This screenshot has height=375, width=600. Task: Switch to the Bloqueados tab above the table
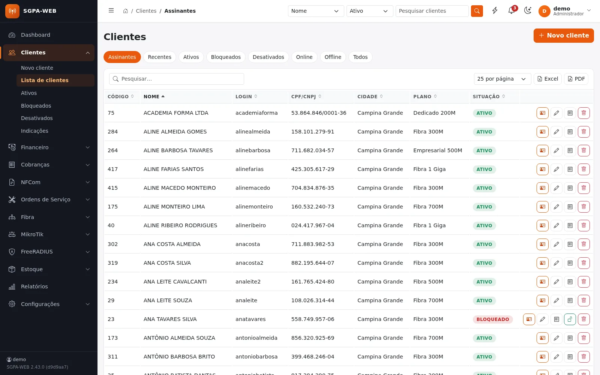point(226,57)
